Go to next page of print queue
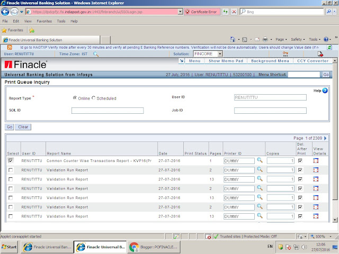This screenshot has width=339, height=254. coord(325,138)
